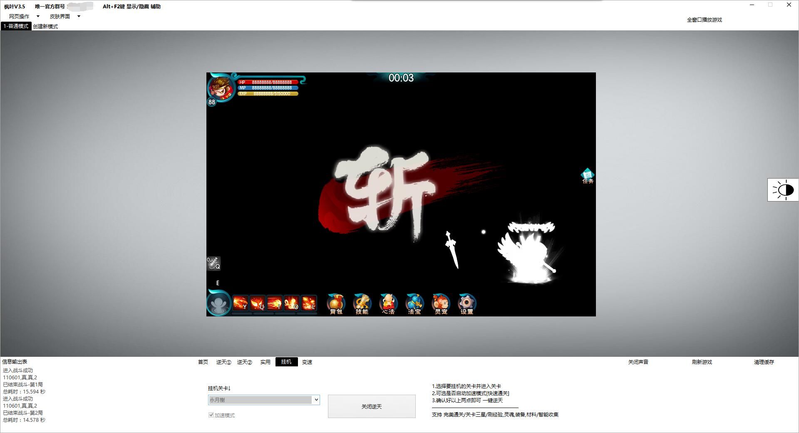Click the 任务 quest icon
Viewport: 799px width, 433px height.
click(588, 176)
